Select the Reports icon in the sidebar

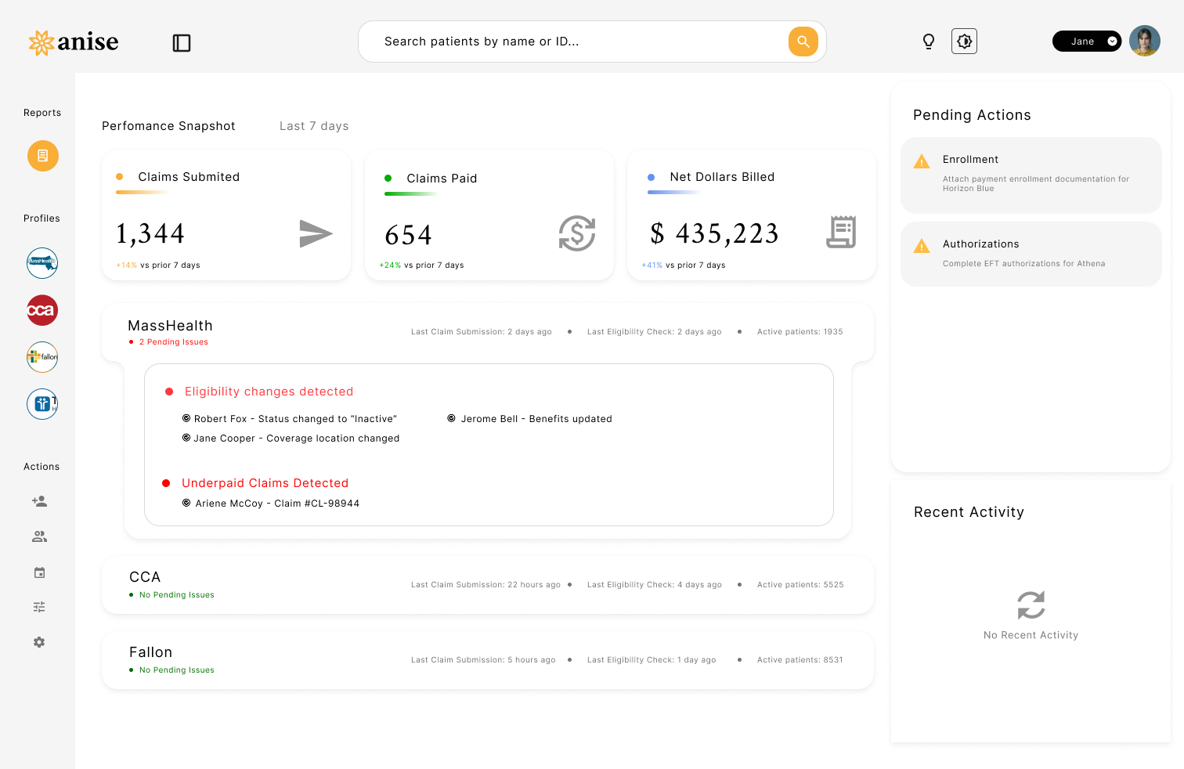point(42,156)
